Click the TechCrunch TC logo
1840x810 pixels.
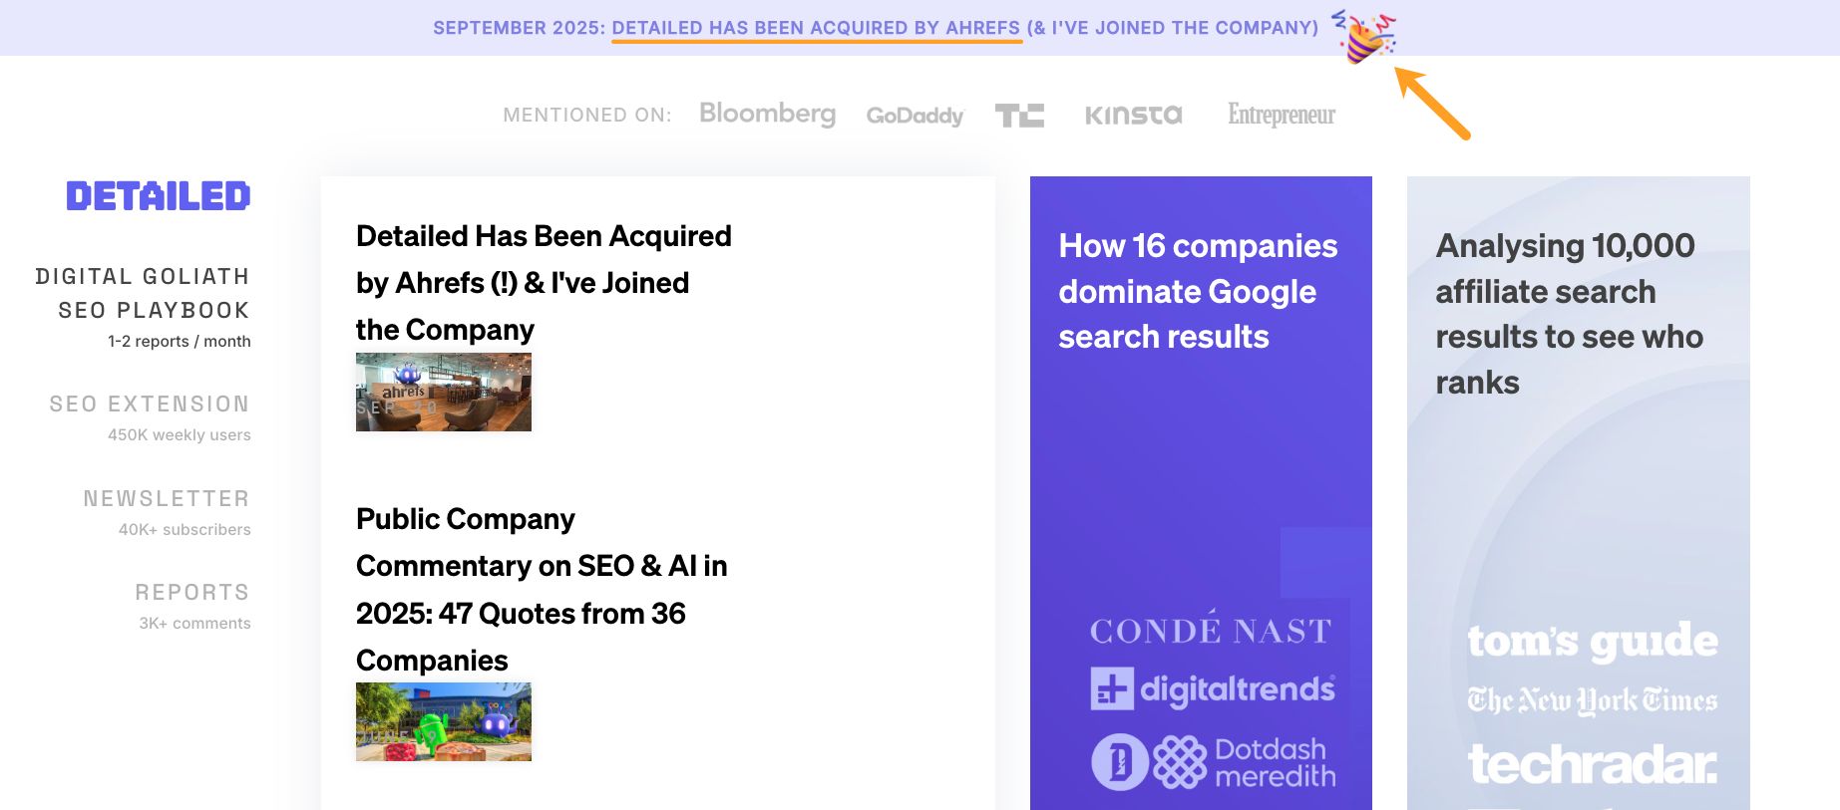coord(1019,116)
